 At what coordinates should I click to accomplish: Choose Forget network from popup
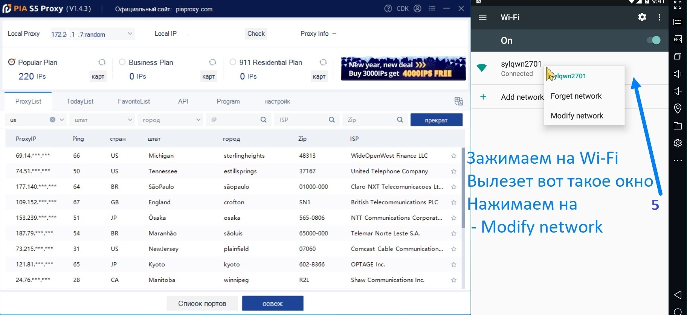[x=584, y=96]
